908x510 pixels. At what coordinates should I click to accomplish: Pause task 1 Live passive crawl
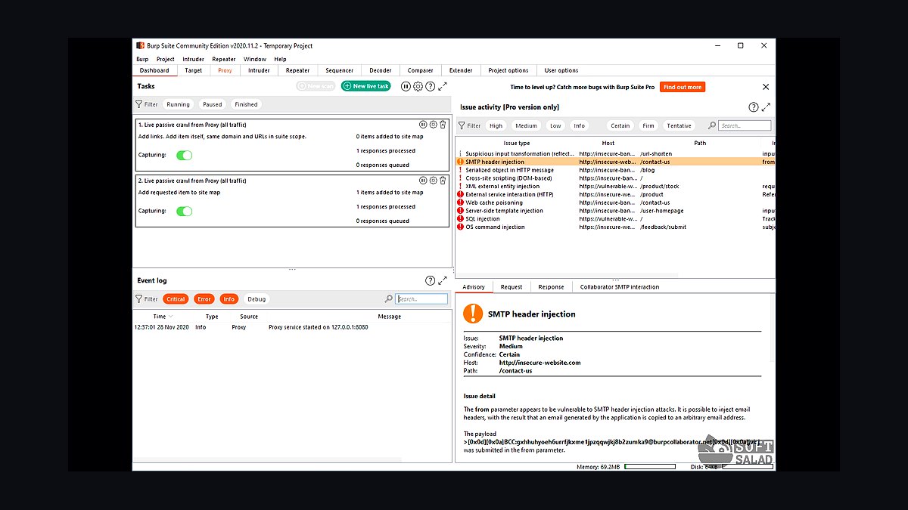423,125
